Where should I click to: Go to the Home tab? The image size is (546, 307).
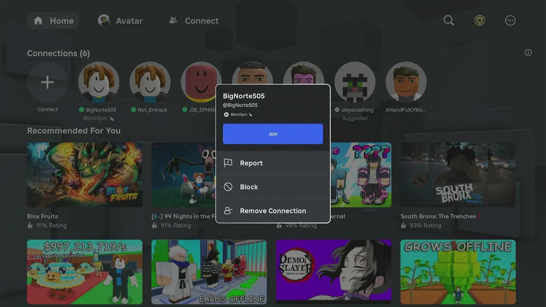[x=53, y=20]
